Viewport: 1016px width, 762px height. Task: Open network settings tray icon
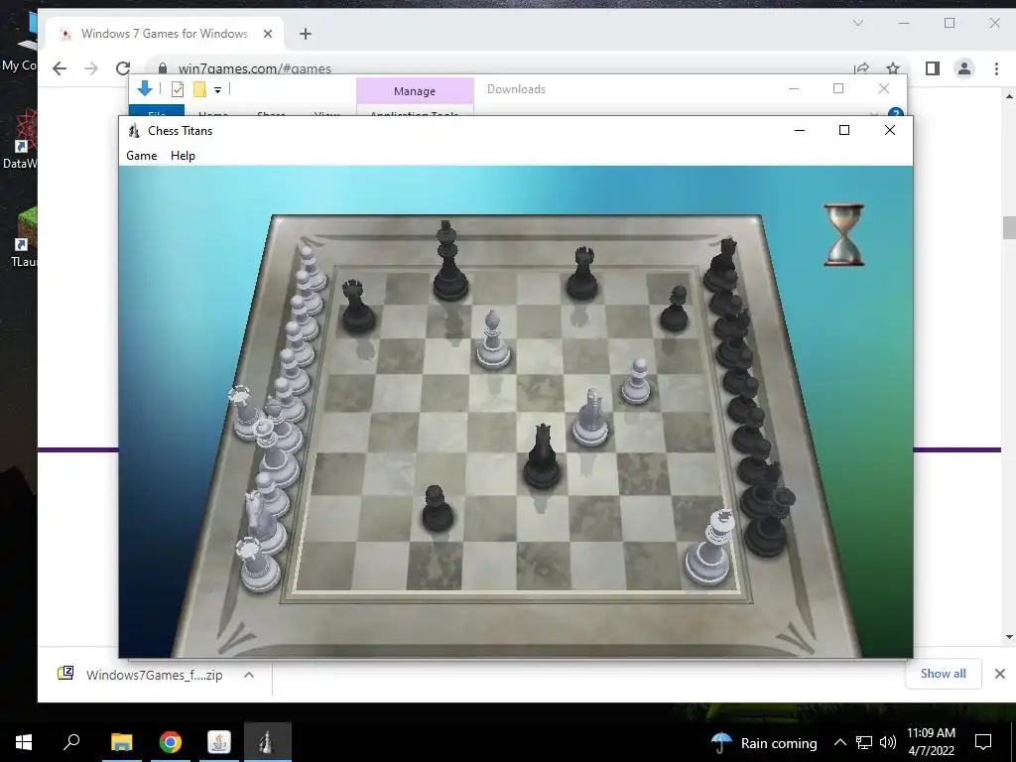(x=864, y=742)
